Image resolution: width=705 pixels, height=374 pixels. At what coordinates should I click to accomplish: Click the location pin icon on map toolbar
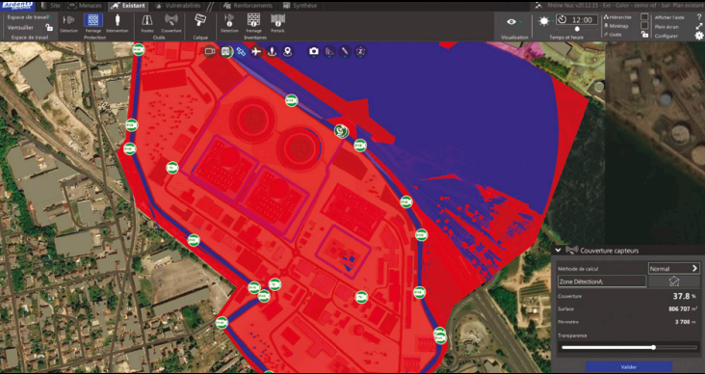[287, 52]
